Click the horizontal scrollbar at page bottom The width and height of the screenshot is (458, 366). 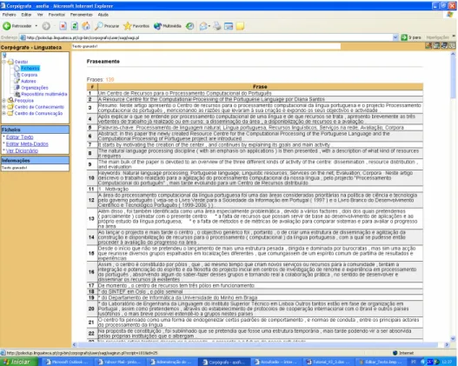tap(259, 344)
